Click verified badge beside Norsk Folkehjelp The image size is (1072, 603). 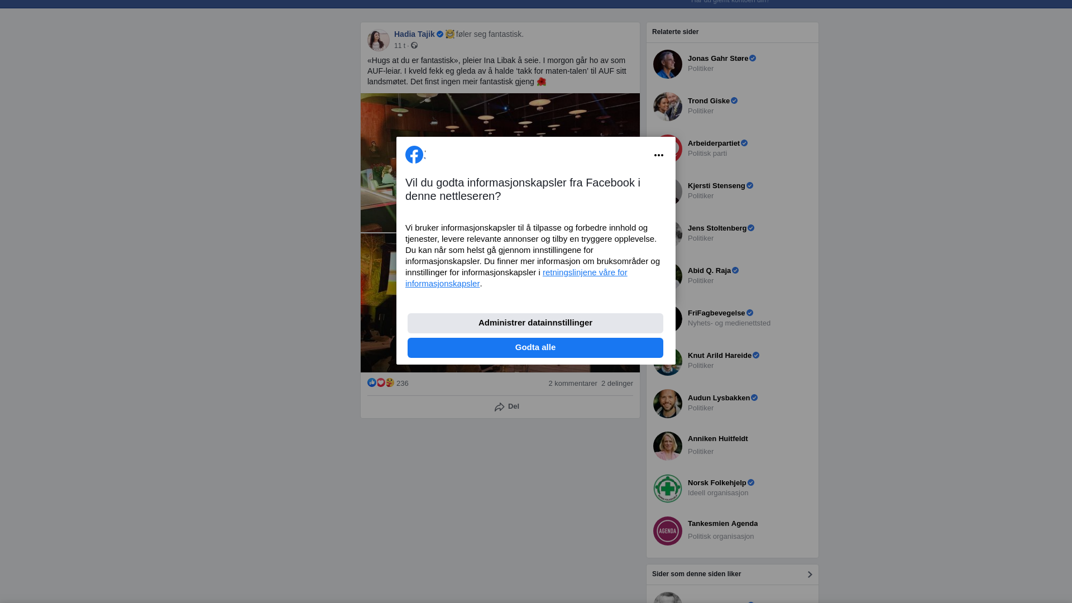click(x=751, y=483)
